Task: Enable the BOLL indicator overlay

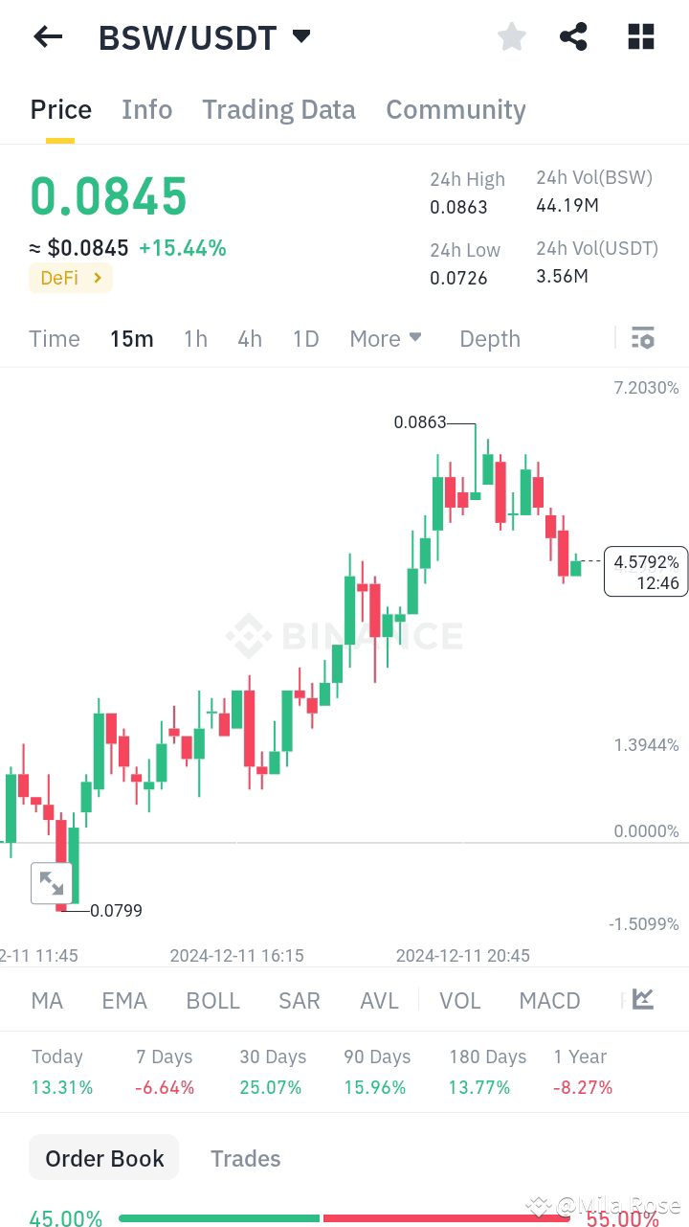Action: pyautogui.click(x=212, y=999)
